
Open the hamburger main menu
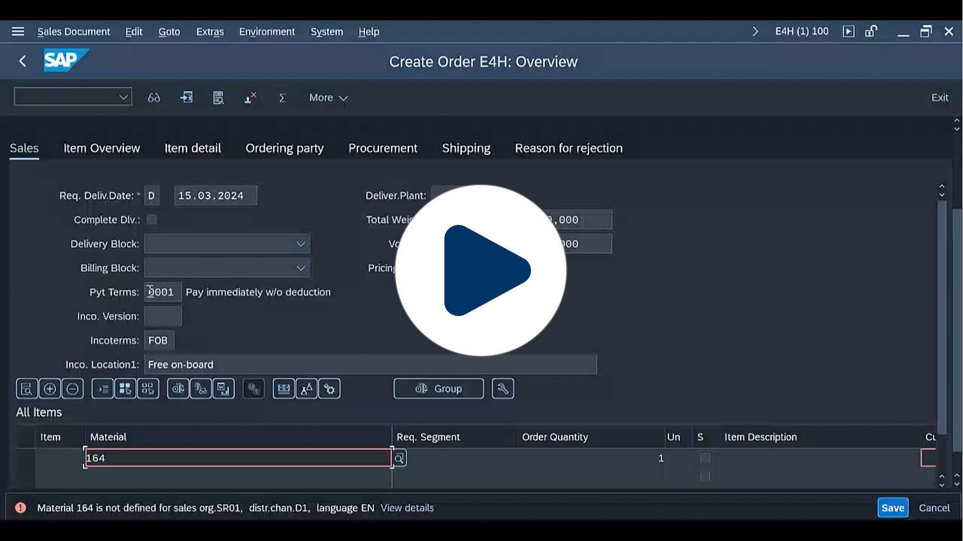[x=18, y=31]
